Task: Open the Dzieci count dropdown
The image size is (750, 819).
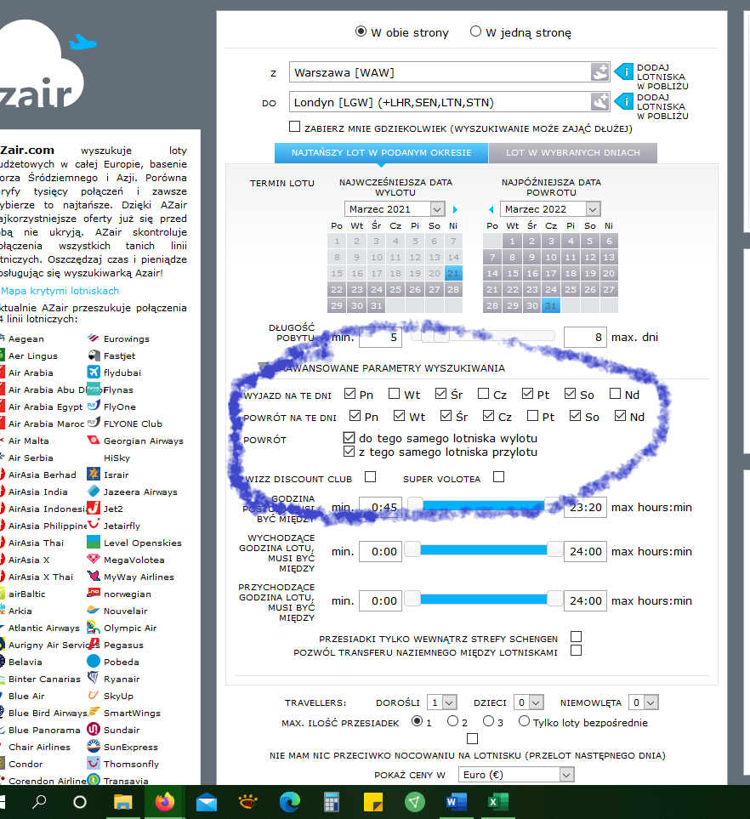Action: (529, 702)
